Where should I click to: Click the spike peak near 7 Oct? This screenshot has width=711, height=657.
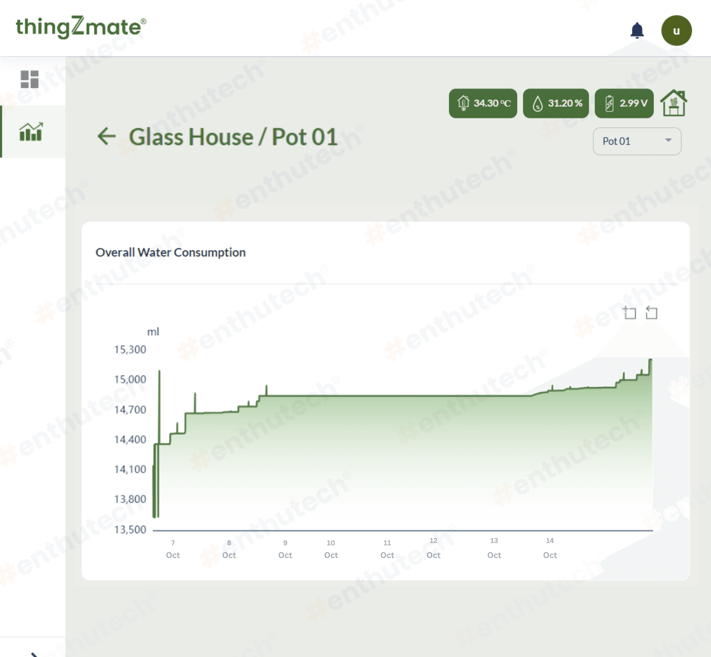[x=159, y=372]
